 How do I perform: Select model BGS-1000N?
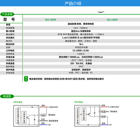pos(51,20)
